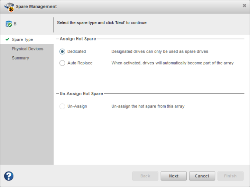Select the Dedicated hot spare radio button
This screenshot has height=187, width=250.
[x=62, y=52]
